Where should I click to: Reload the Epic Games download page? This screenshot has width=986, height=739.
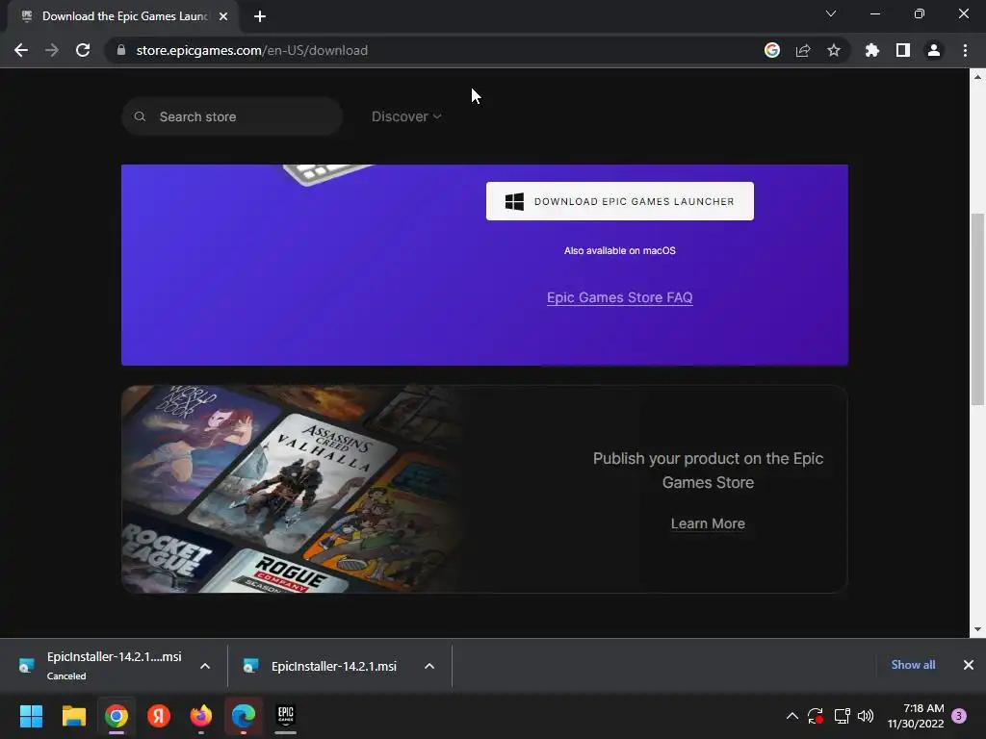coord(83,50)
